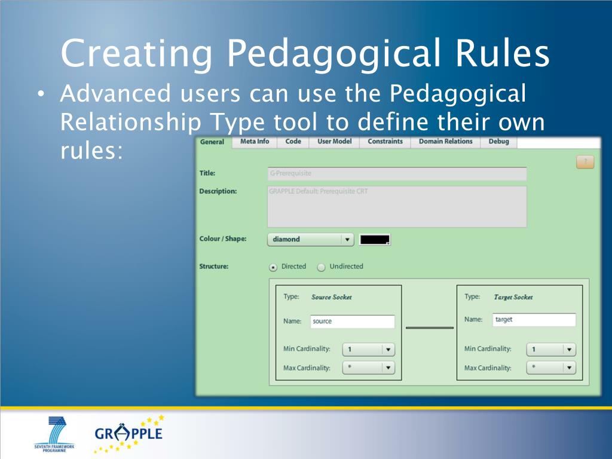The height and width of the screenshot is (459, 612).
Task: Click the Seventh Framework Programme logo
Action: [x=54, y=434]
